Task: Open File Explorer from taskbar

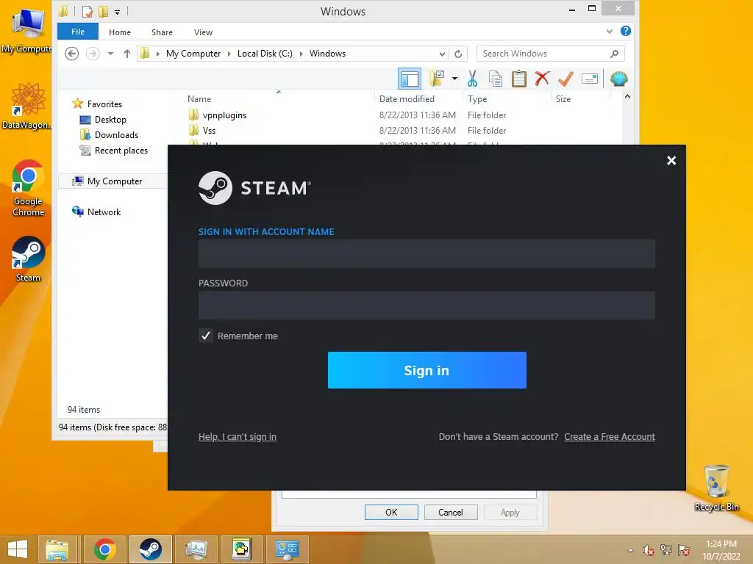Action: (57, 549)
